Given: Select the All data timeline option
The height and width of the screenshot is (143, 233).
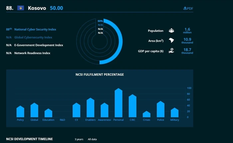Looking at the screenshot, I should pos(92,139).
